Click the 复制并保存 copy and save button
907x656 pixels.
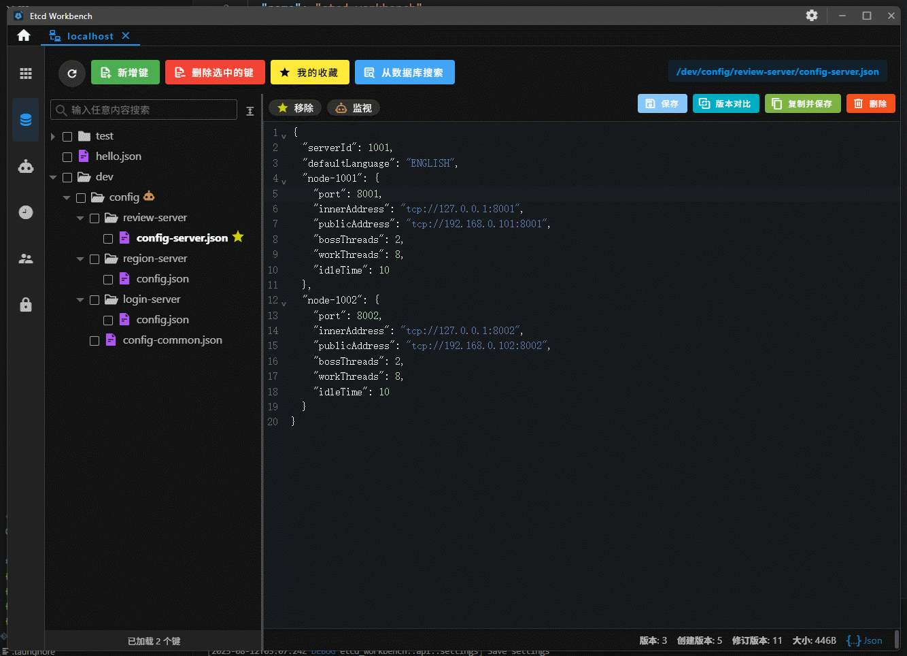[x=803, y=103]
